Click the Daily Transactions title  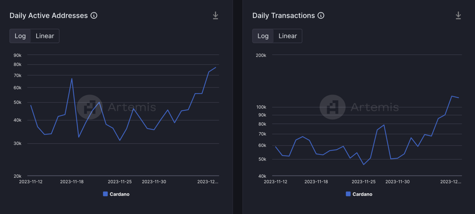point(284,15)
